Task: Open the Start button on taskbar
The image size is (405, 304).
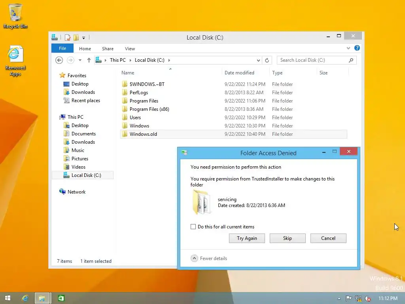Action: [8, 298]
